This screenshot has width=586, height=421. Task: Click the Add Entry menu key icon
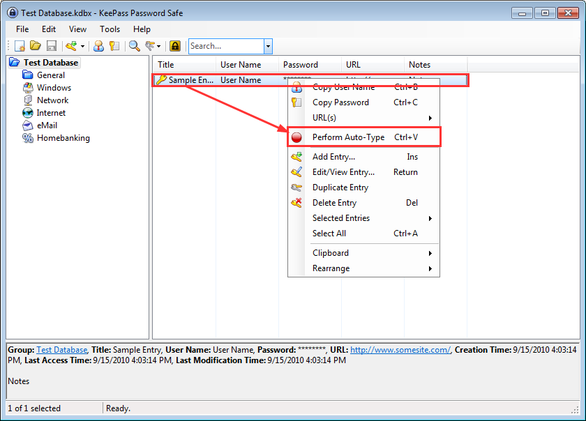296,157
